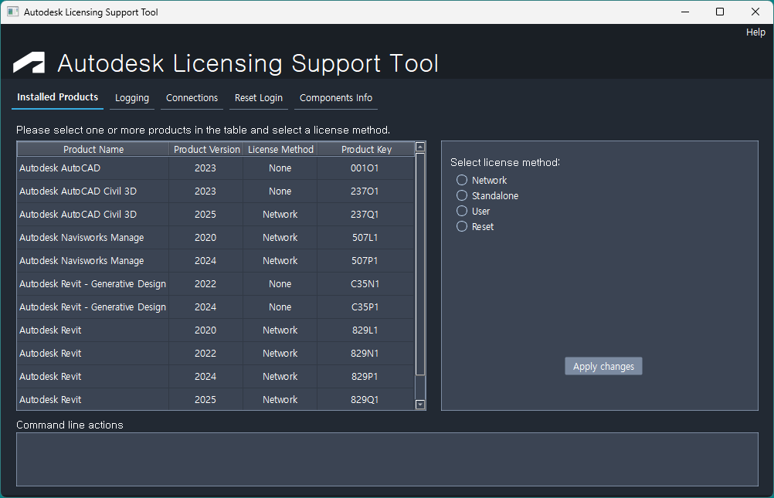Click the table scrollbar up arrow
The width and height of the screenshot is (774, 498).
(x=420, y=147)
